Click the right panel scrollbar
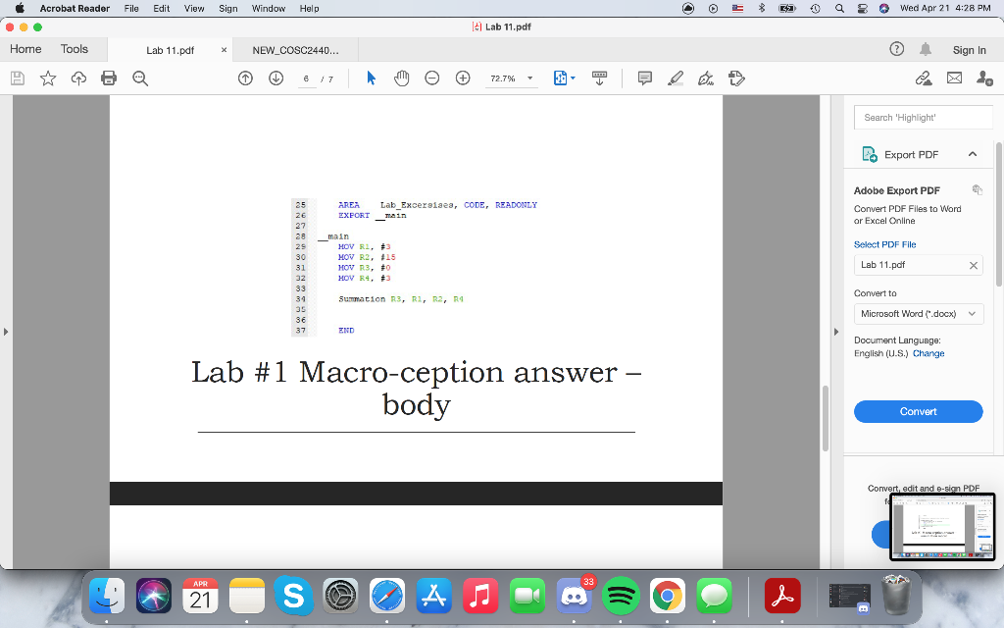 coord(999,214)
